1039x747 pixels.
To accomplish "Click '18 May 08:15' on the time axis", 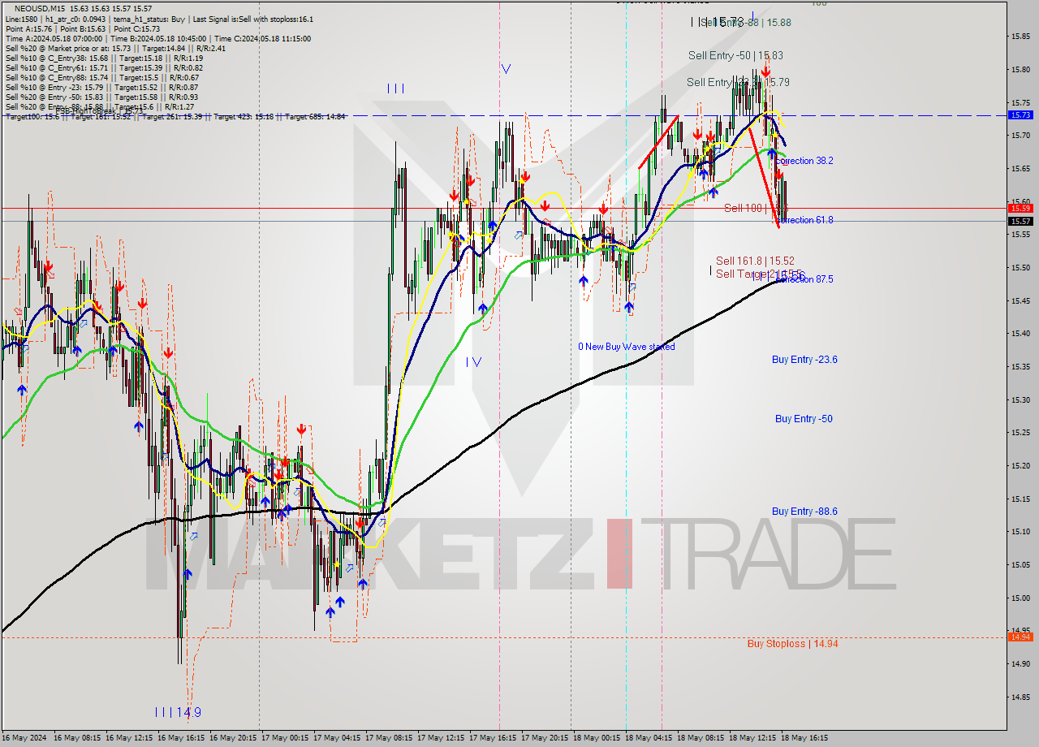I will tap(701, 738).
